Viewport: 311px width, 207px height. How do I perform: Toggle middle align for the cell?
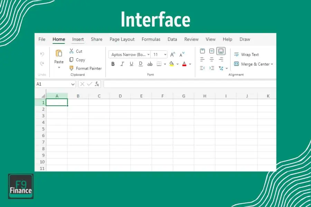(x=211, y=51)
